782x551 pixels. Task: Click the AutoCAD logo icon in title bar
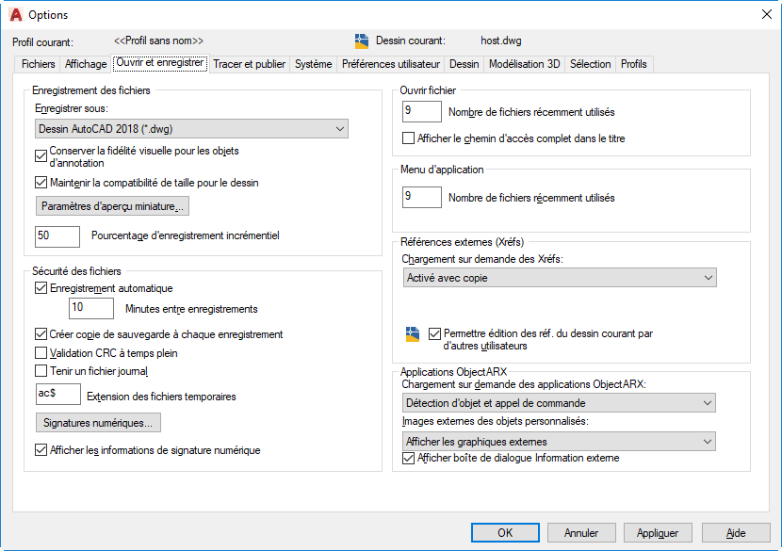pyautogui.click(x=16, y=14)
